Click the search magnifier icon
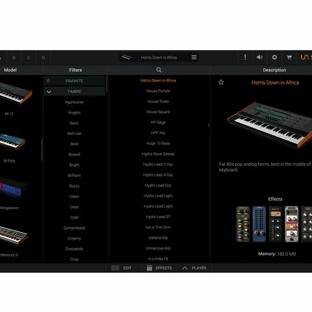The width and height of the screenshot is (312, 312). coord(159,70)
